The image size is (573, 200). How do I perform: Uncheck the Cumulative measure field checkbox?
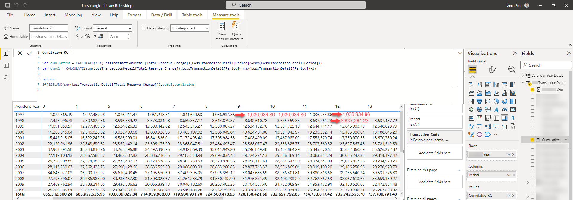[x=532, y=140]
